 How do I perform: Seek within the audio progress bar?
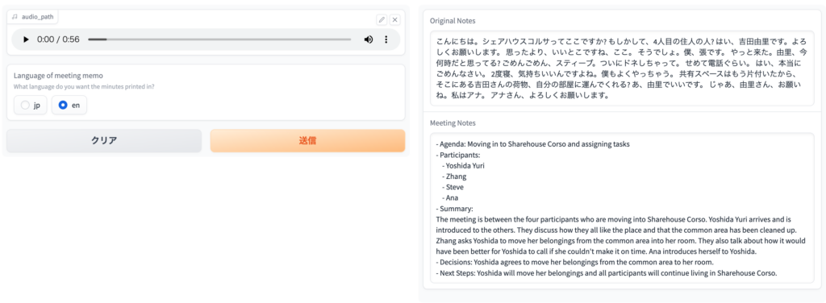tap(219, 39)
